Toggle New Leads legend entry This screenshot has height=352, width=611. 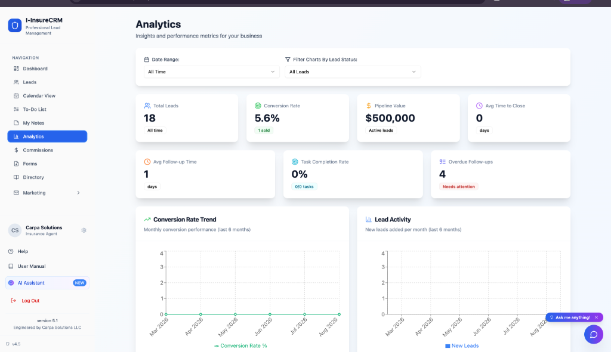pos(462,346)
